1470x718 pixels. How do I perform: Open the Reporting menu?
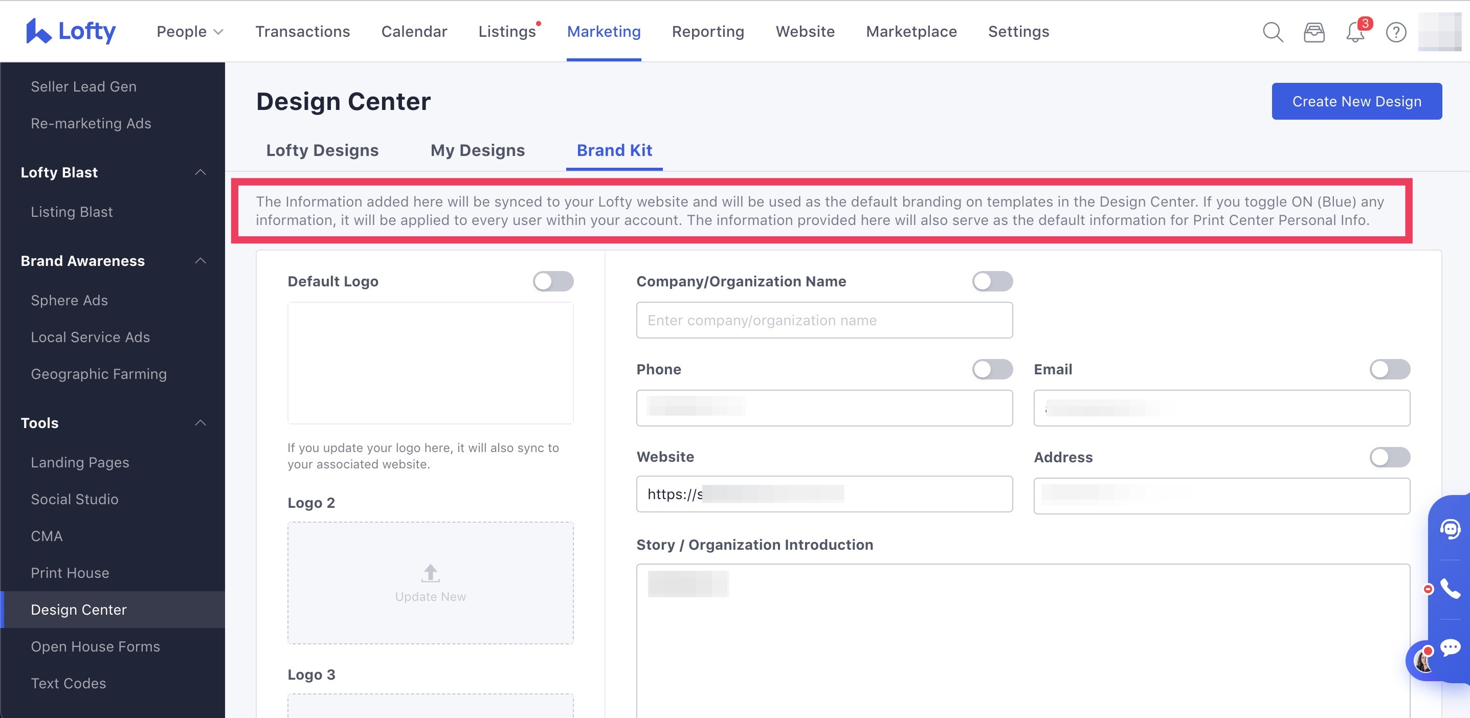707,31
